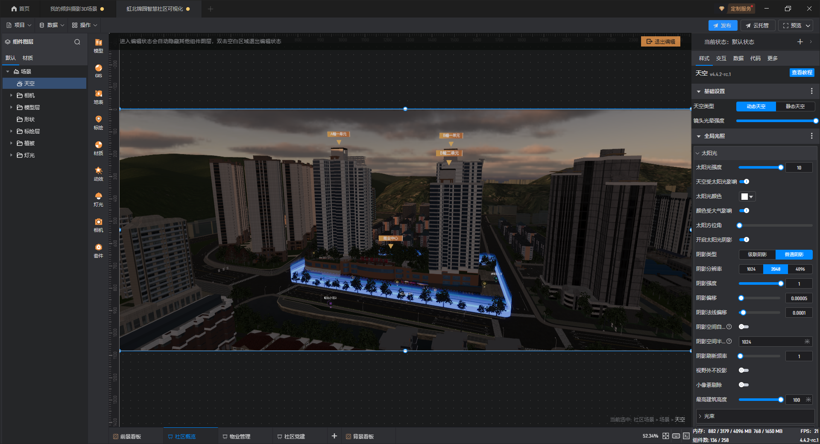Toggle the 阴影空间自 switch
Screen dimensions: 820x444
(744, 327)
